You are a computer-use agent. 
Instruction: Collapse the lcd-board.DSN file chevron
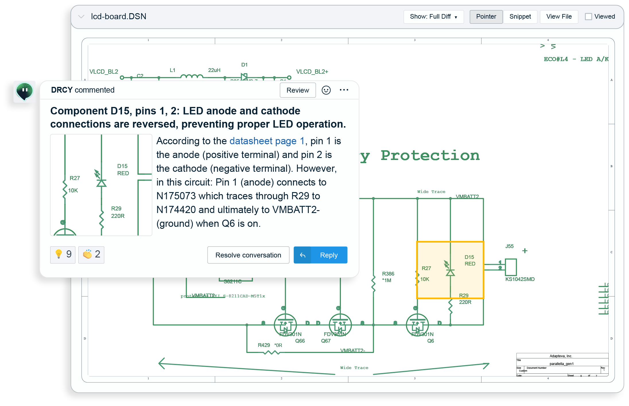pos(81,17)
